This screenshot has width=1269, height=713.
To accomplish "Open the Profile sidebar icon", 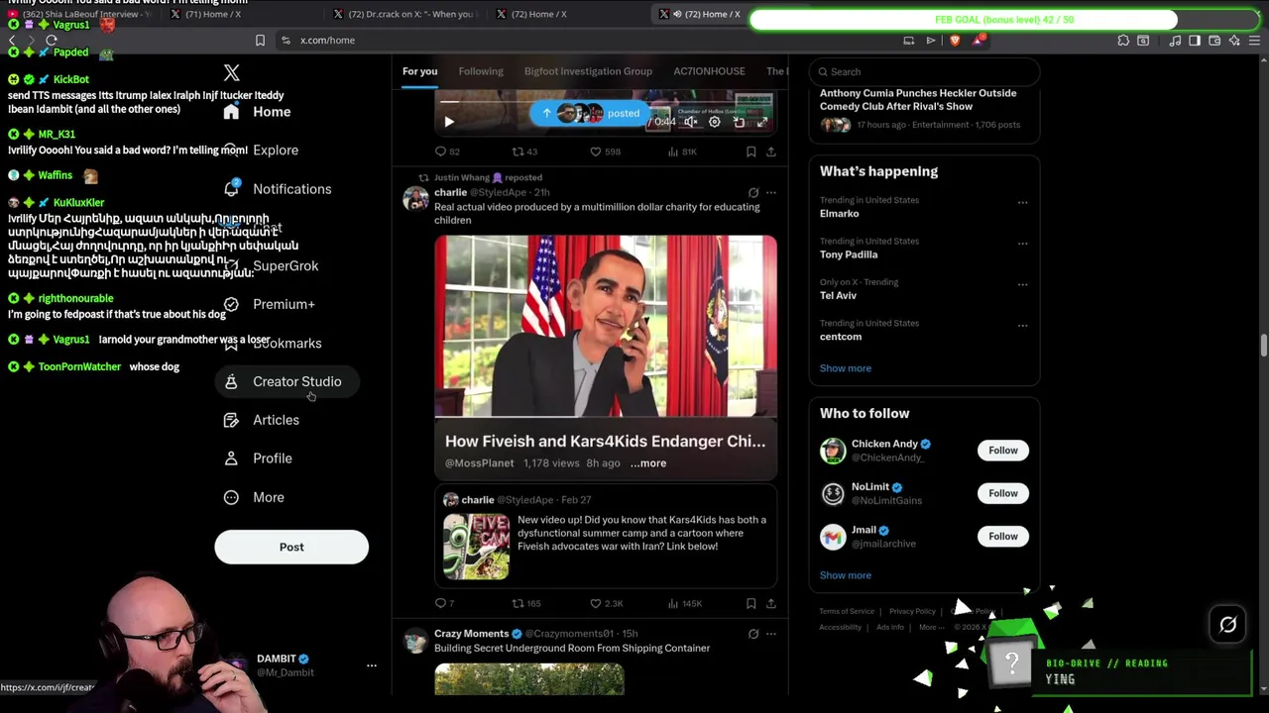I will (x=231, y=458).
